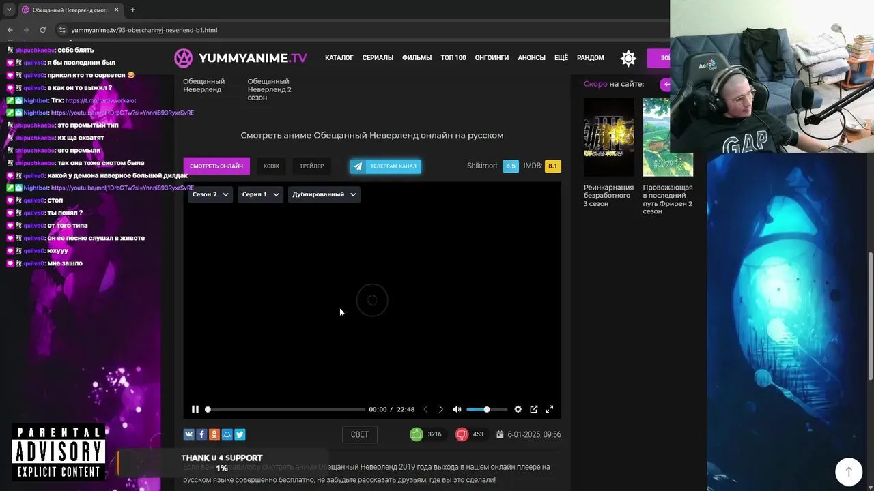The height and width of the screenshot is (491, 874).
Task: Click the browser address bar
Action: 362,30
